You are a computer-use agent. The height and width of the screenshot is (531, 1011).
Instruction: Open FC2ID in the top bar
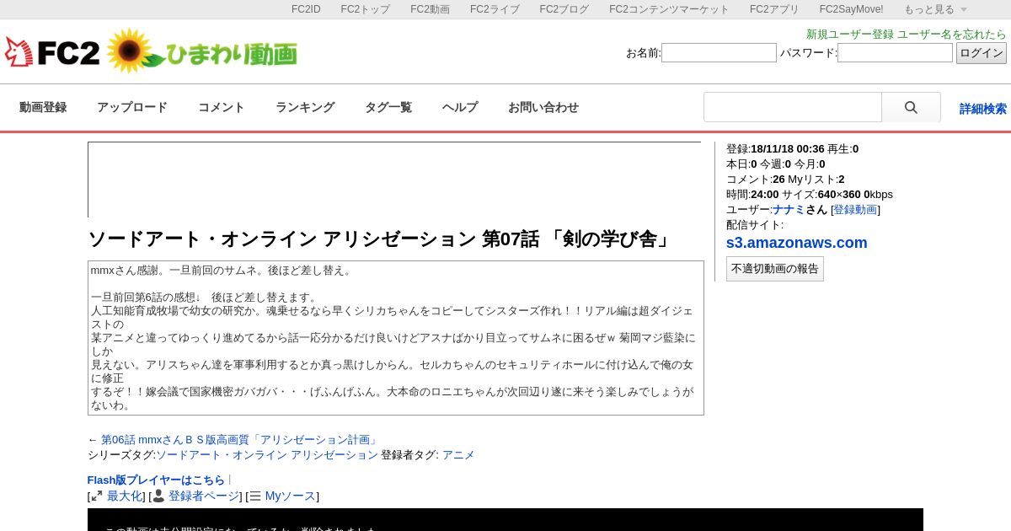pyautogui.click(x=306, y=9)
